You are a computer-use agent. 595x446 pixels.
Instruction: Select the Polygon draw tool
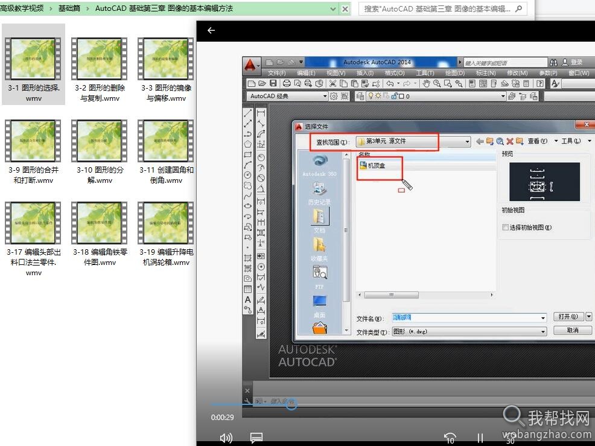[x=248, y=144]
